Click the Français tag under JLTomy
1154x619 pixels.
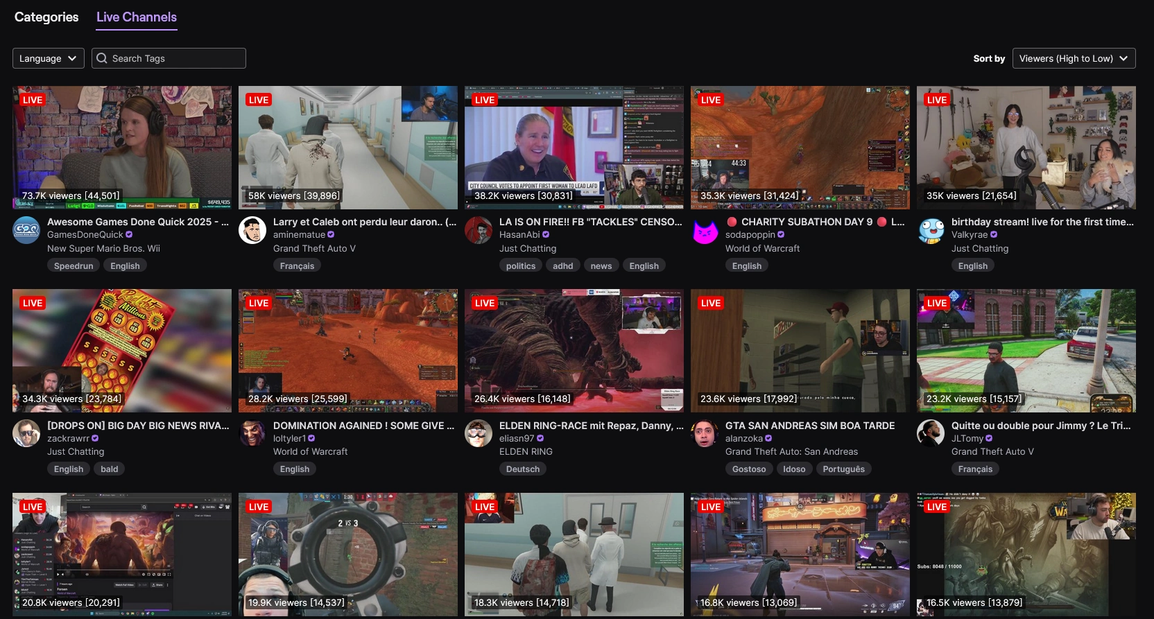tap(975, 469)
